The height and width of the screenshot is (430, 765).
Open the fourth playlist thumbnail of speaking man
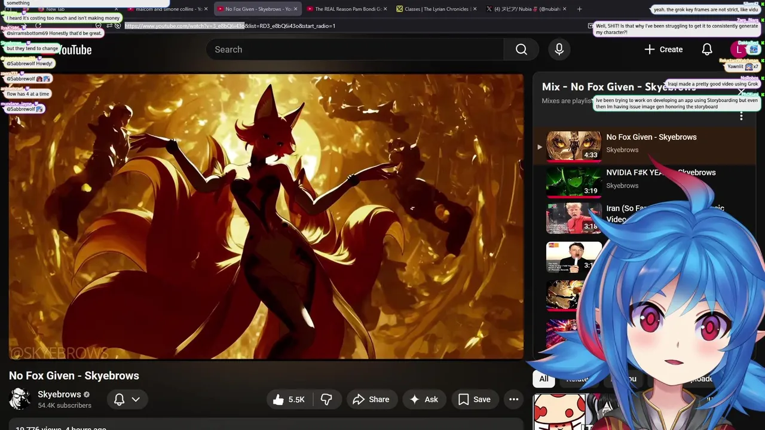[574, 257]
